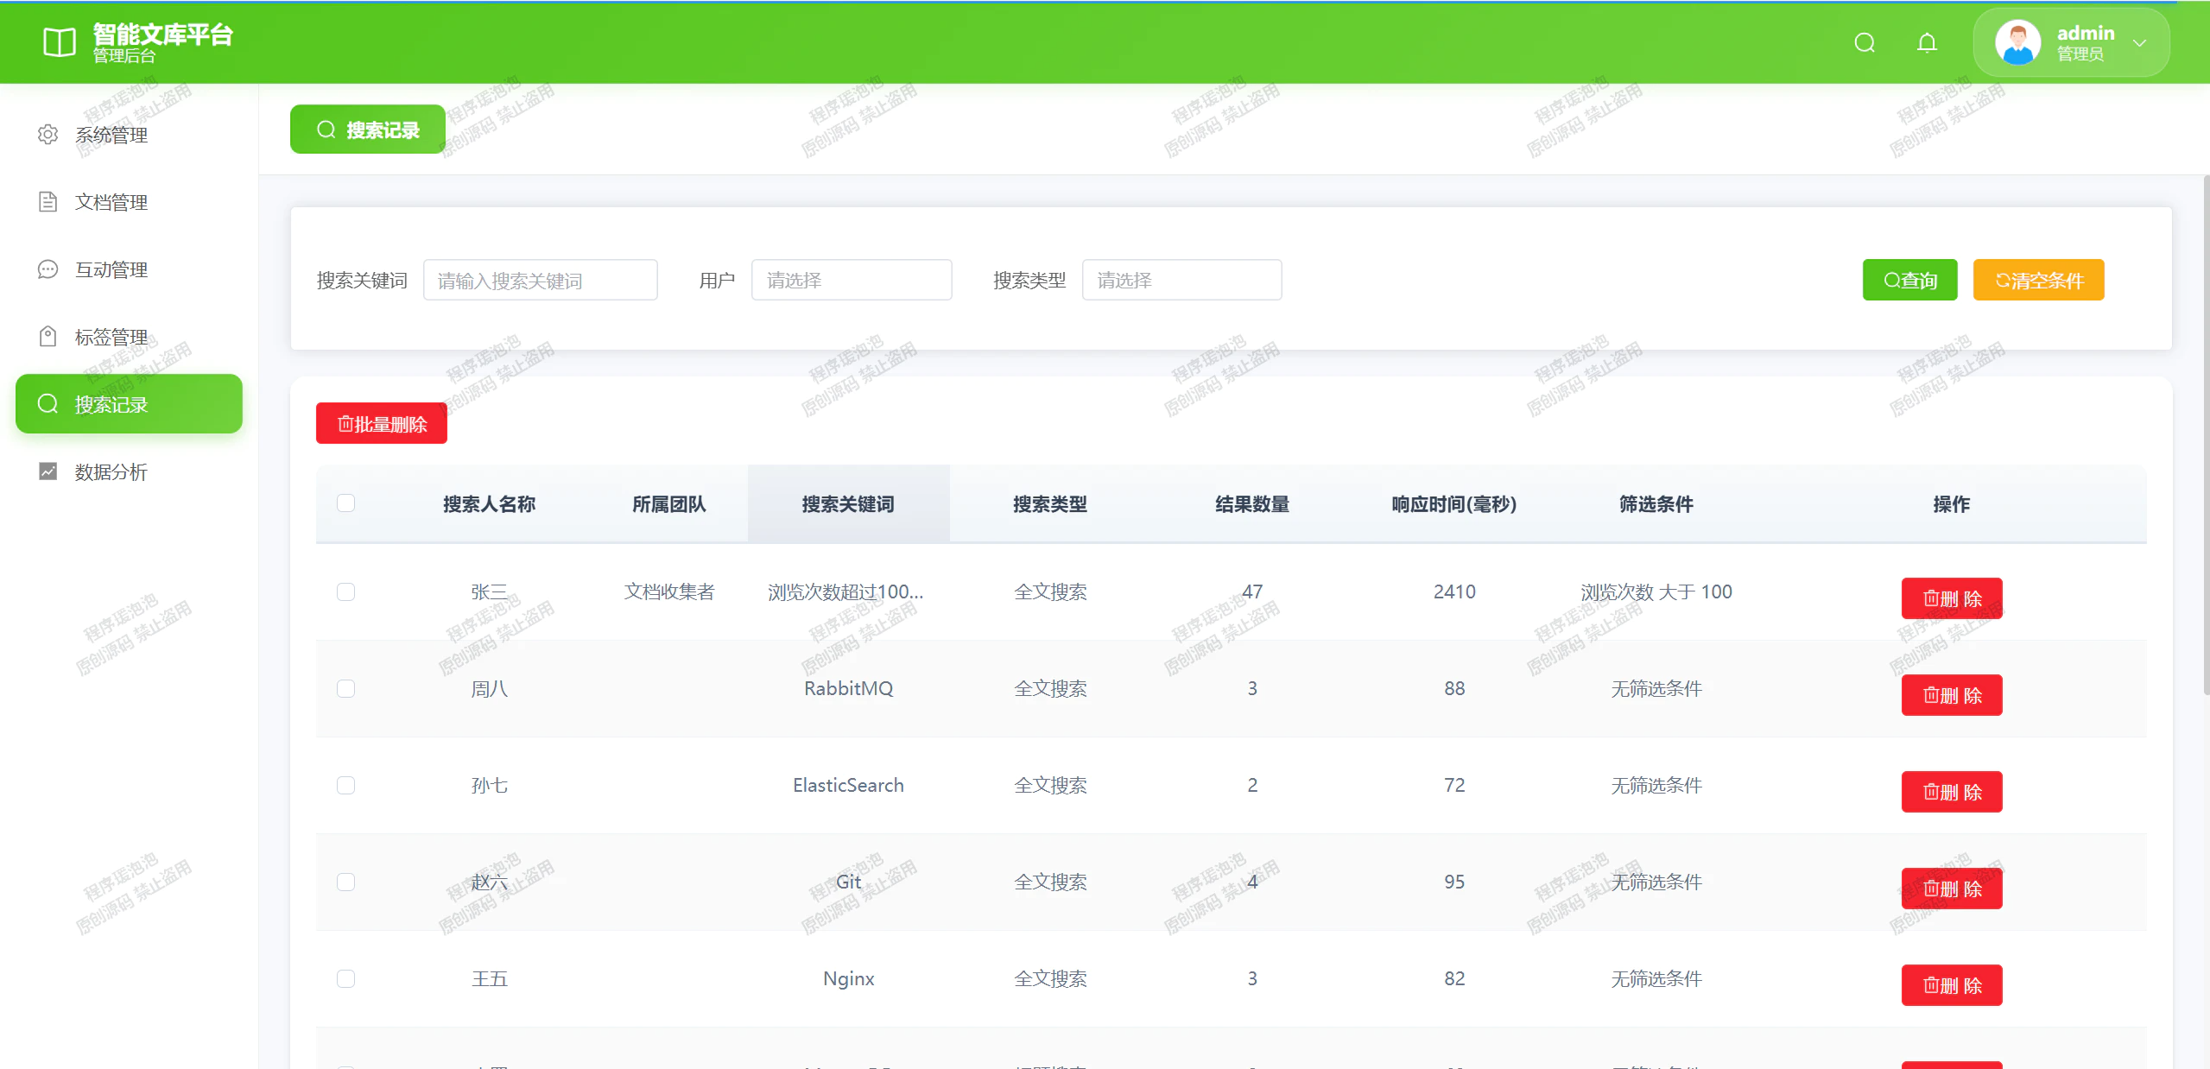The width and height of the screenshot is (2210, 1069).
Task: Select 搜索记录 in the sidebar
Action: pos(130,404)
